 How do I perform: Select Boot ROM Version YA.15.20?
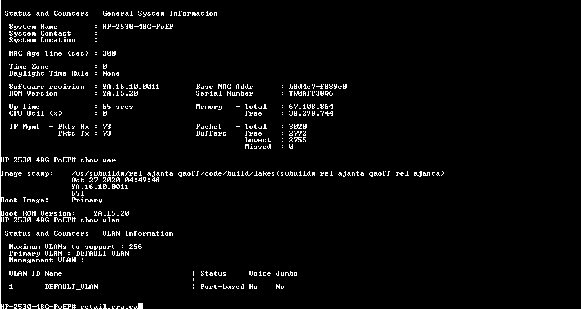(x=111, y=213)
